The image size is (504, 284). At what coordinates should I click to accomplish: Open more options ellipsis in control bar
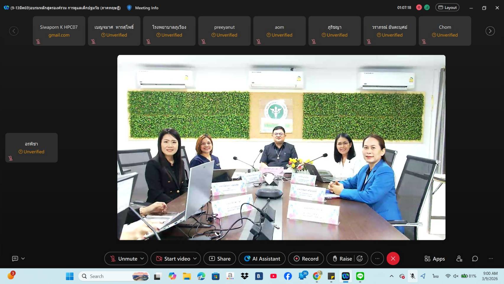pyautogui.click(x=377, y=259)
